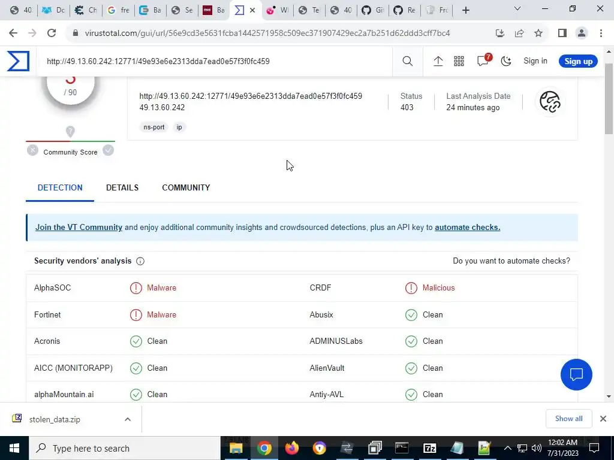Viewport: 614px width, 460px height.
Task: Open File Explorer from the taskbar
Action: 236,448
